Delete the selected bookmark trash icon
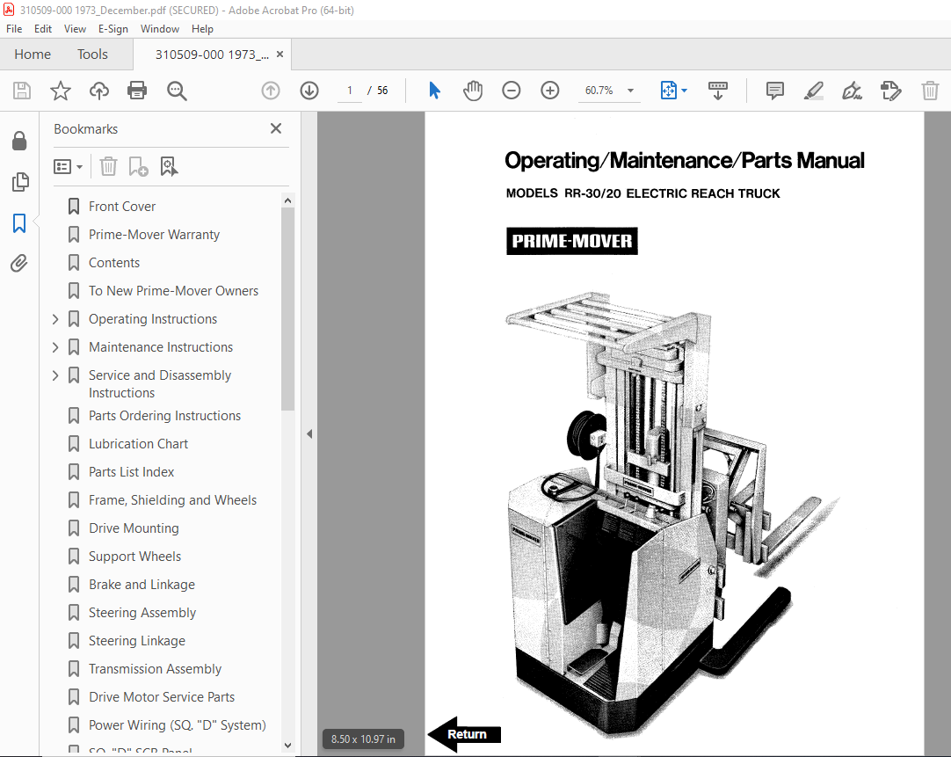 click(108, 166)
